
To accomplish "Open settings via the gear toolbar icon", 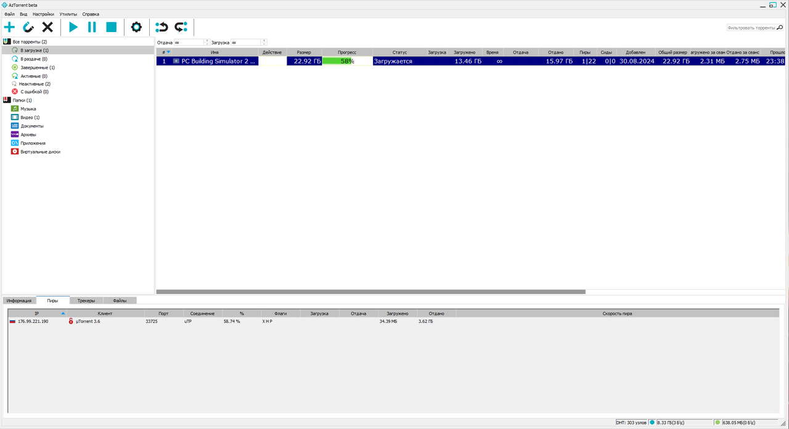I will coord(136,27).
